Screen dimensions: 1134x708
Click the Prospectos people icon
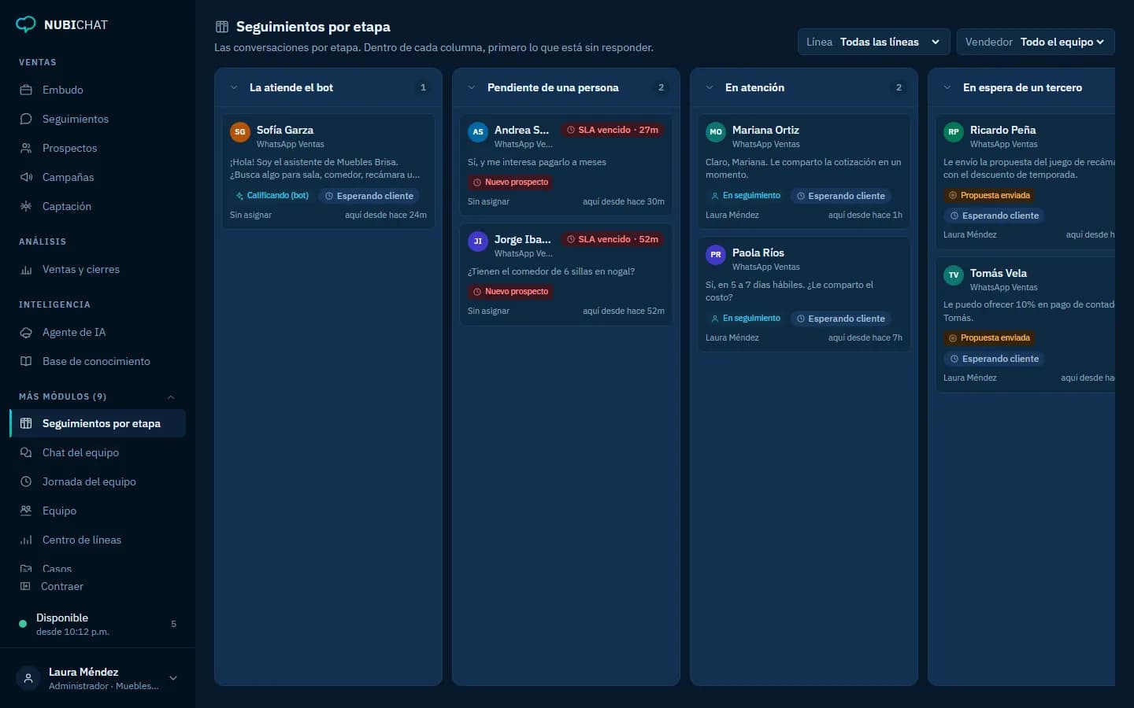[x=26, y=148]
